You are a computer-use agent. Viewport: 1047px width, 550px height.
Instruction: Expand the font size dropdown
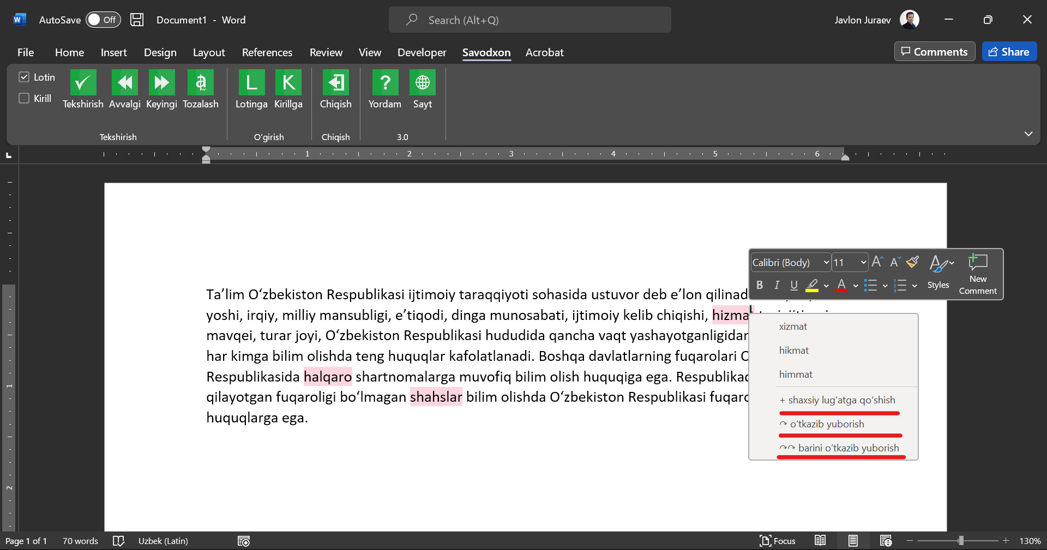[863, 263]
